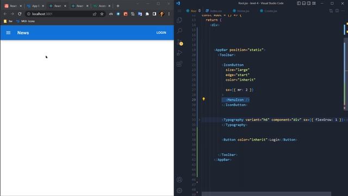Click the red extension icon in Chrome toolbar
Image resolution: width=348 pixels, height=196 pixels.
pyautogui.click(x=126, y=14)
